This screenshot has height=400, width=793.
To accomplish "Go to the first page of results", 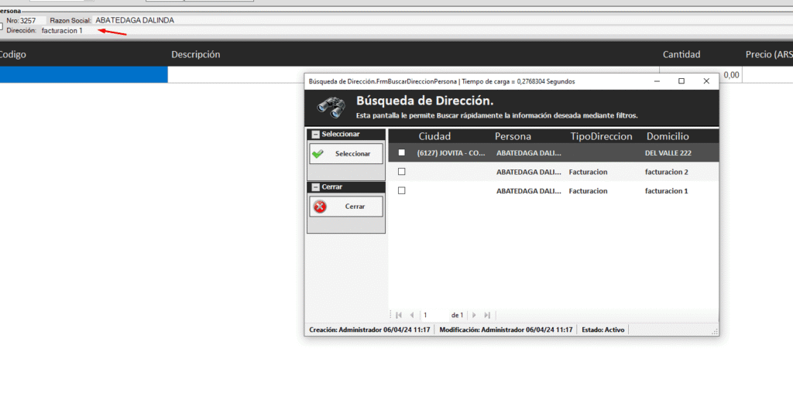I will 399,315.
